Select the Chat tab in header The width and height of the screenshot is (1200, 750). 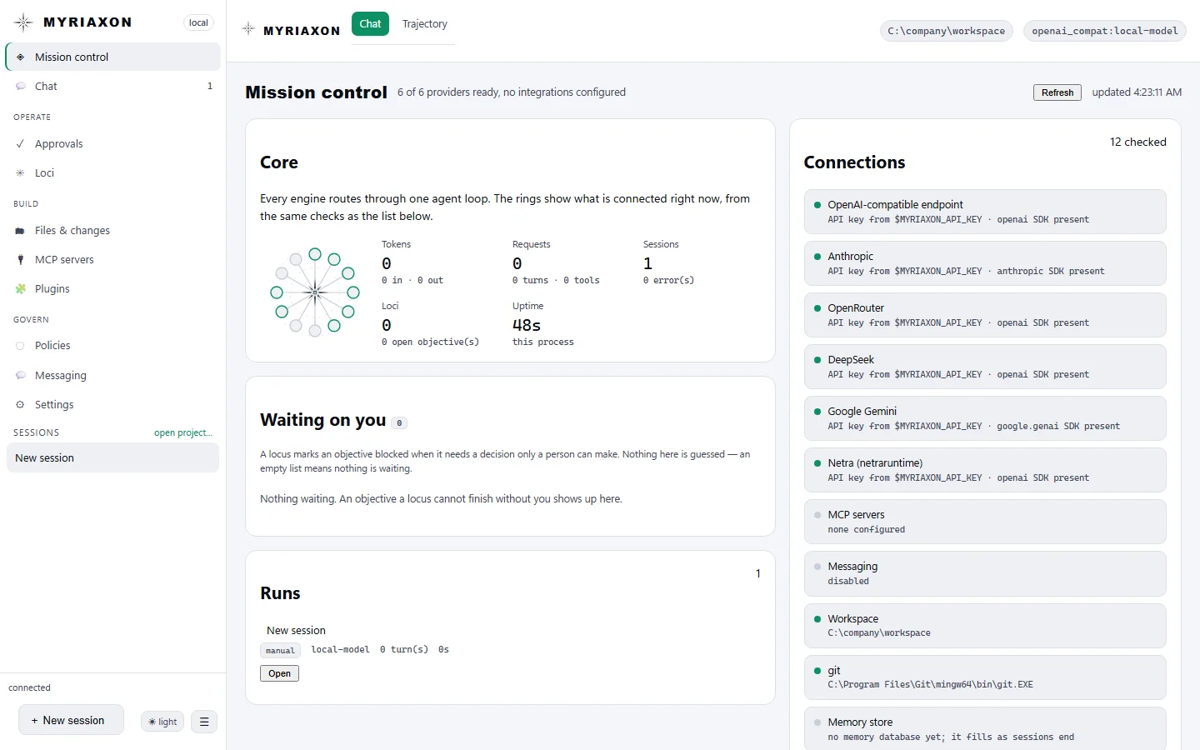coord(370,23)
